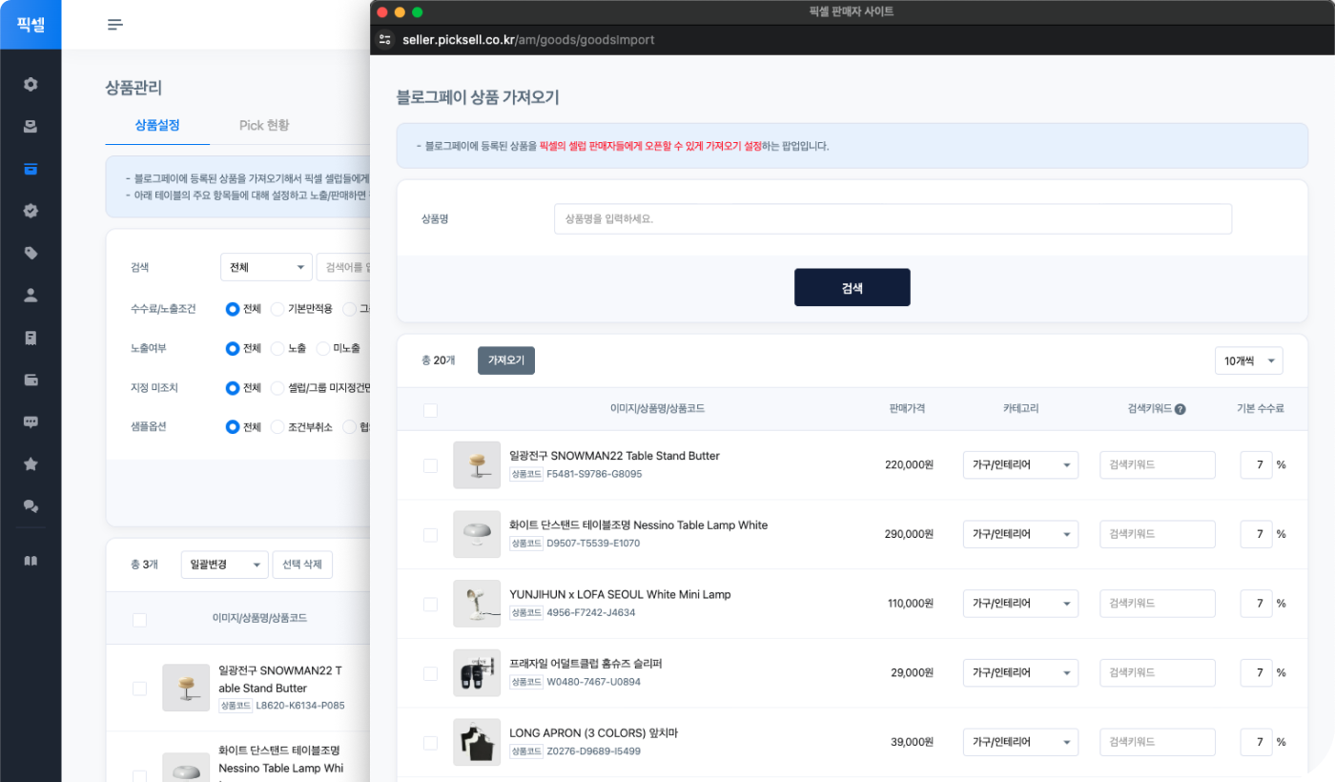Click 검색키워드 field for 일광전구 SNOWMAN22 row

point(1158,465)
